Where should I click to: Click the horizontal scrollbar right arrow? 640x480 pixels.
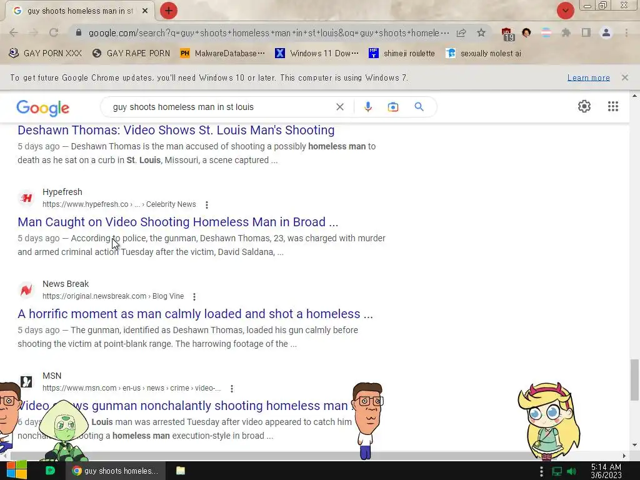tap(624, 456)
